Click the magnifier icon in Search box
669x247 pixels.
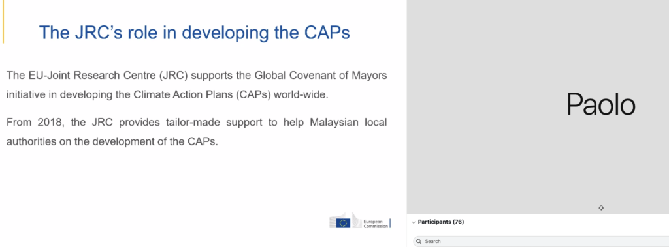click(x=419, y=242)
